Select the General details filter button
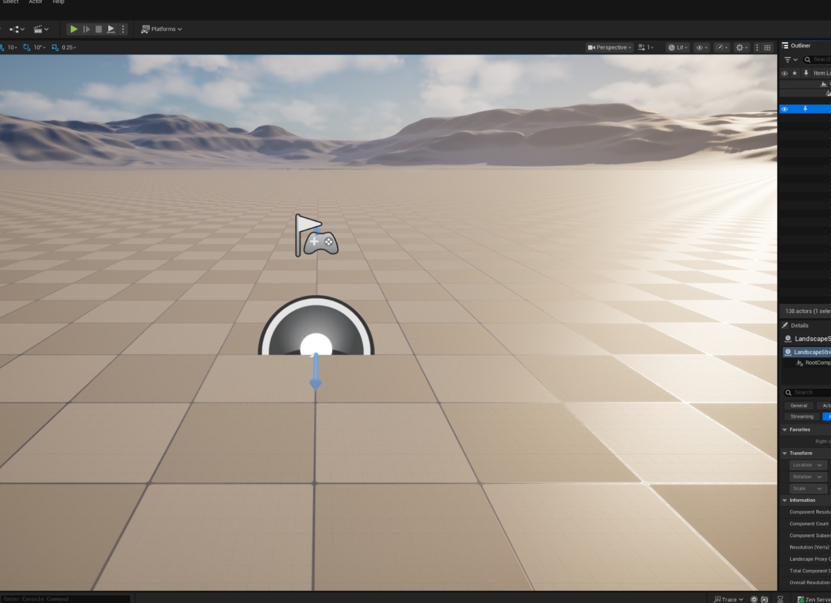 point(799,406)
